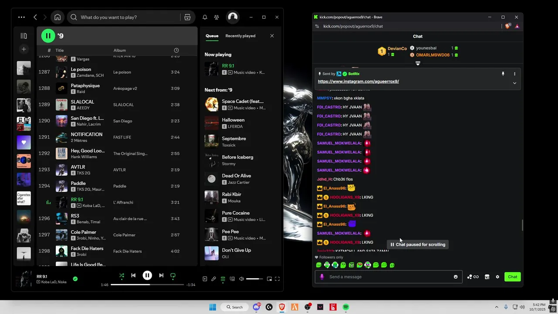
Task: Resume chat via paused-for-scrolling button
Action: [418, 245]
